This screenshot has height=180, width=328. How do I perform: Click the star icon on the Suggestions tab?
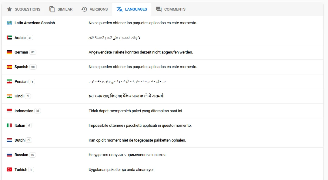8,9
